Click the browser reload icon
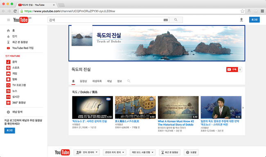Screen dimensions: 266x157 point(15,11)
